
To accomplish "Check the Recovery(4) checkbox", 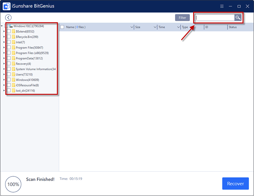I will click(9, 64).
